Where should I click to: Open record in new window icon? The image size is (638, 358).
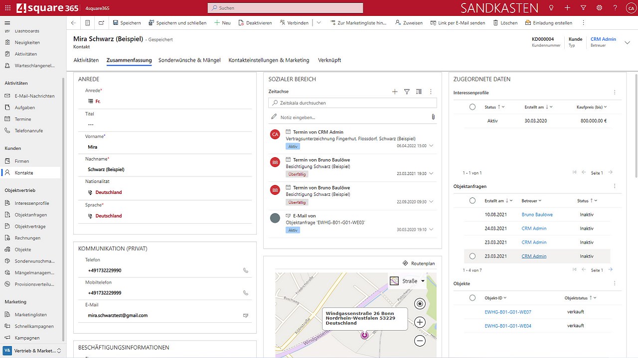click(102, 23)
